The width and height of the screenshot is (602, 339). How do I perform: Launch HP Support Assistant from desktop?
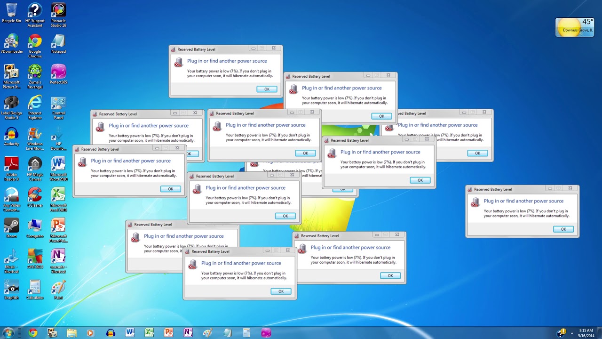tap(35, 15)
